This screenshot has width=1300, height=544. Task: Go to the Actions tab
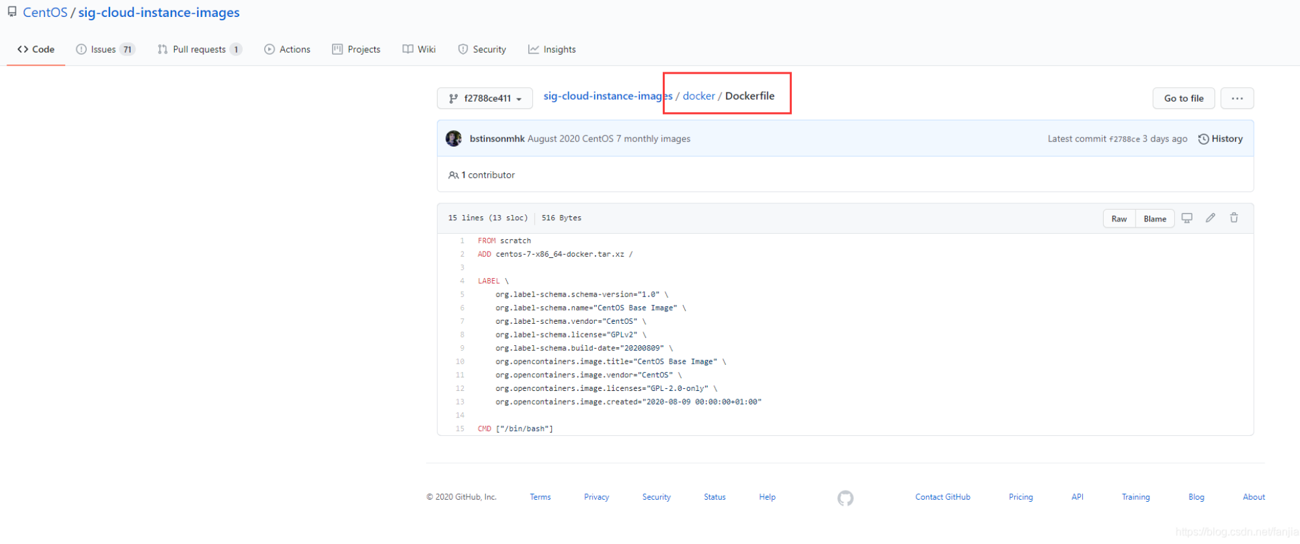point(287,50)
